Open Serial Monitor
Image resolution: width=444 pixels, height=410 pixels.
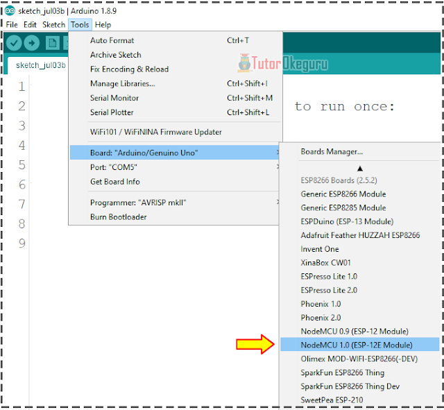pos(175,98)
